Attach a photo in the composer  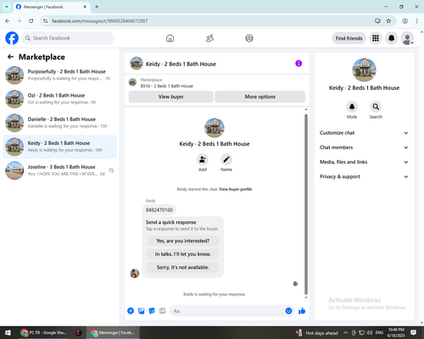(142, 311)
